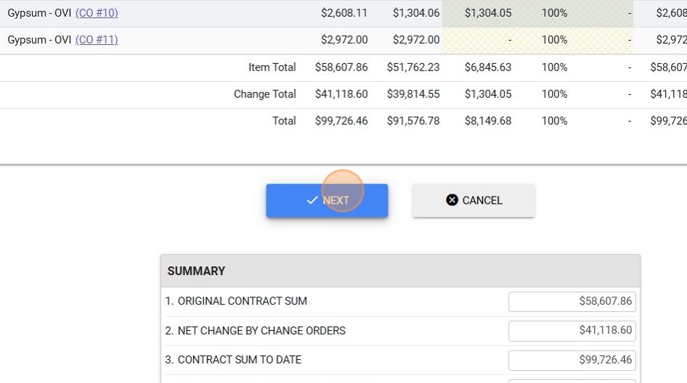The width and height of the screenshot is (687, 383).
Task: Click the $1,304.06 value in CO #10 row
Action: coord(415,13)
